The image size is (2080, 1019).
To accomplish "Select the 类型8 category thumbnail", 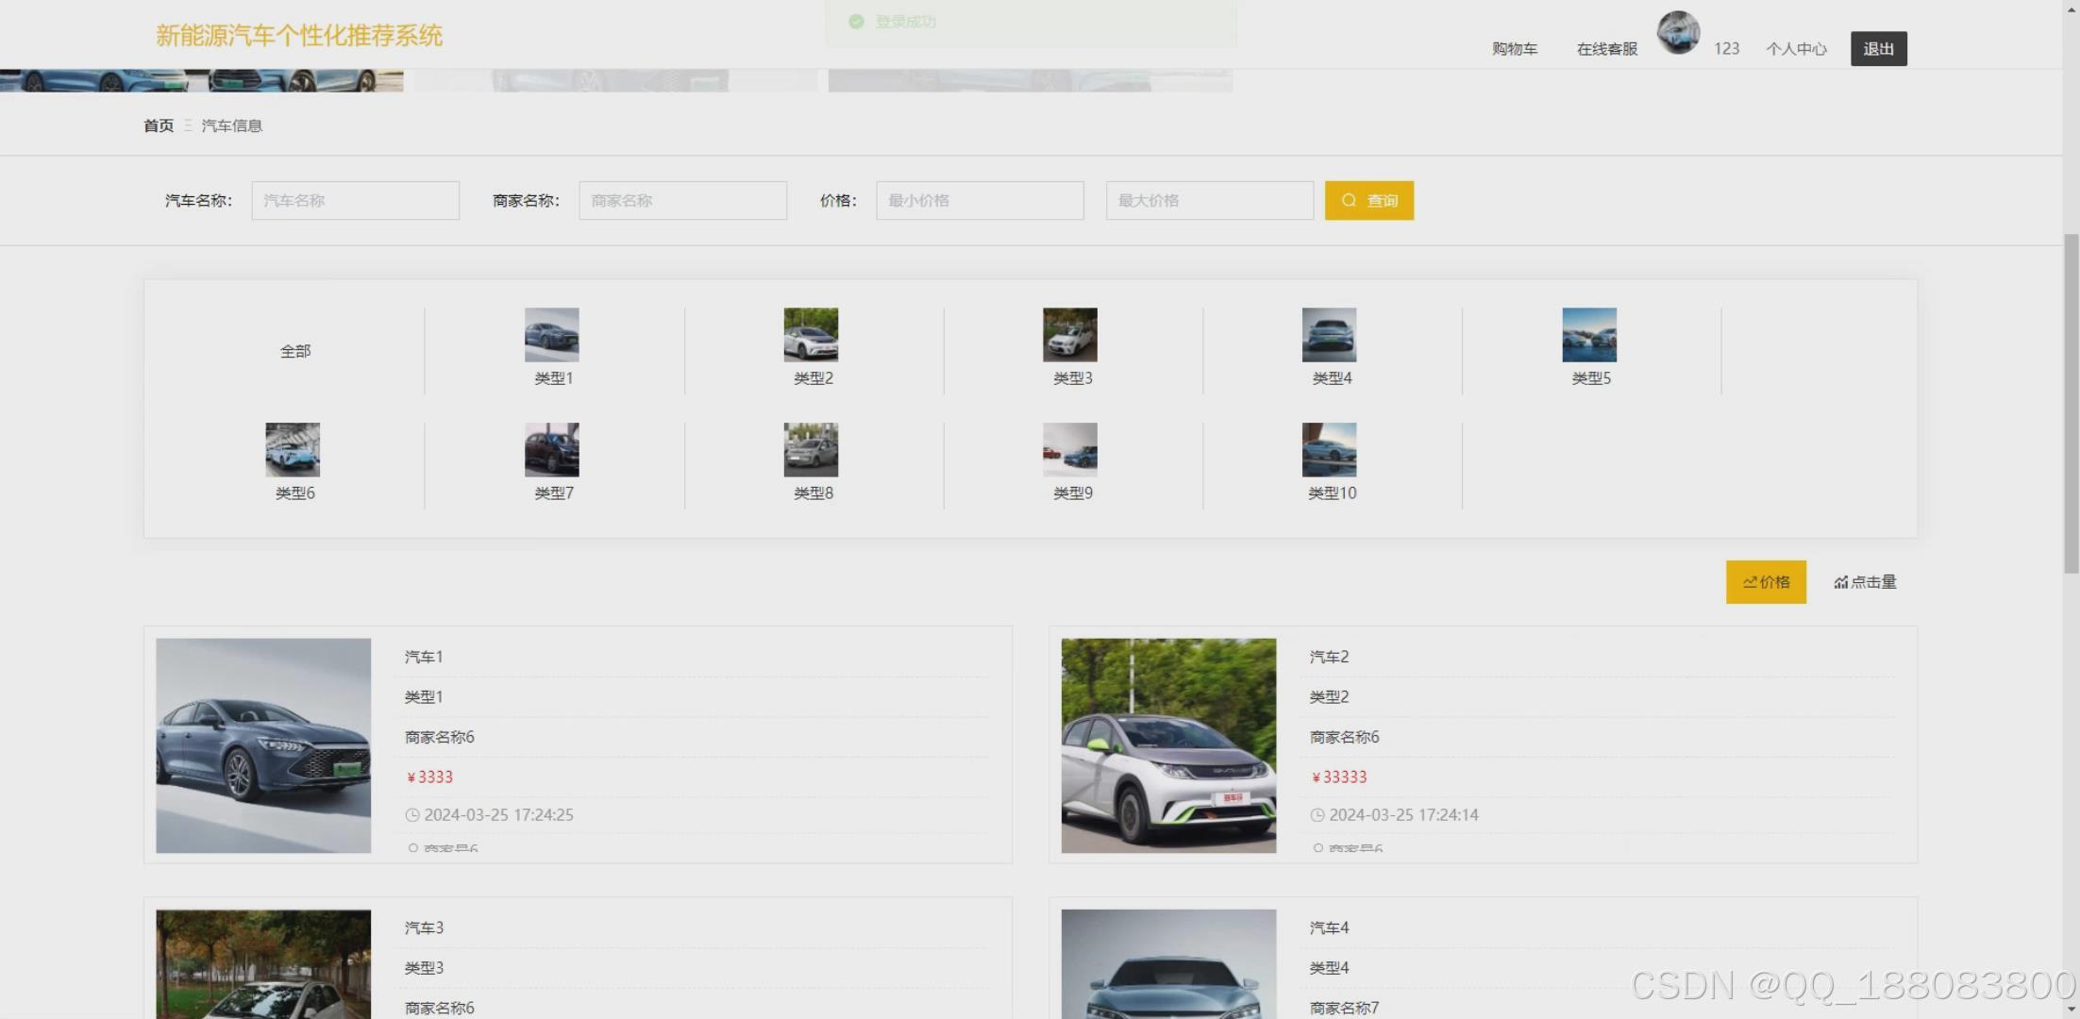I will [x=811, y=450].
